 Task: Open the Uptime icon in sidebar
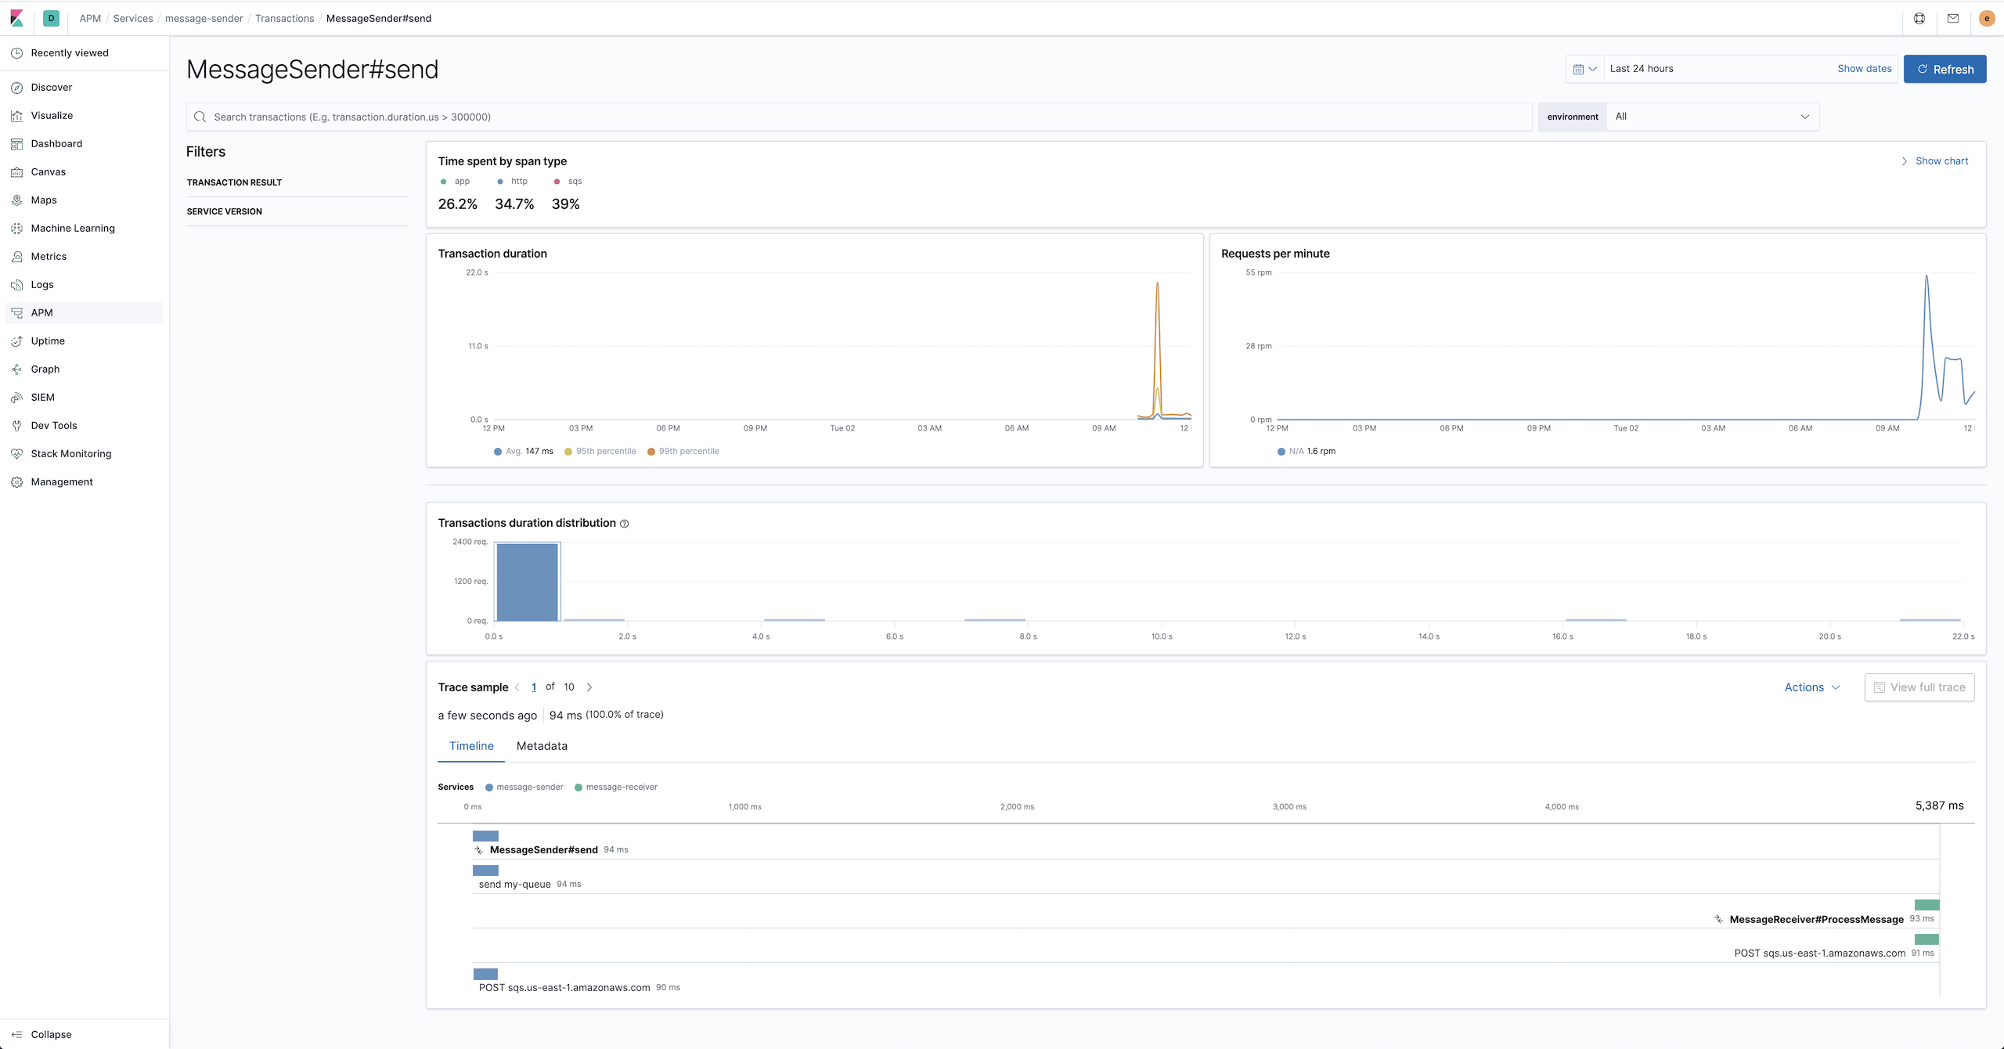[16, 341]
